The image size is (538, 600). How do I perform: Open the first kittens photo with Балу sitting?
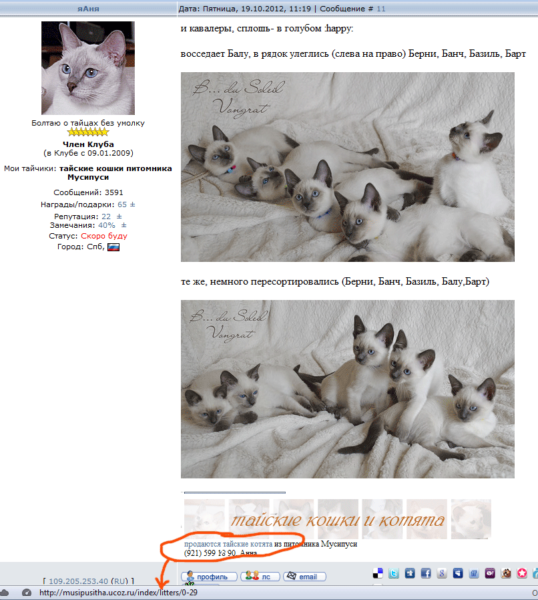[x=348, y=167]
